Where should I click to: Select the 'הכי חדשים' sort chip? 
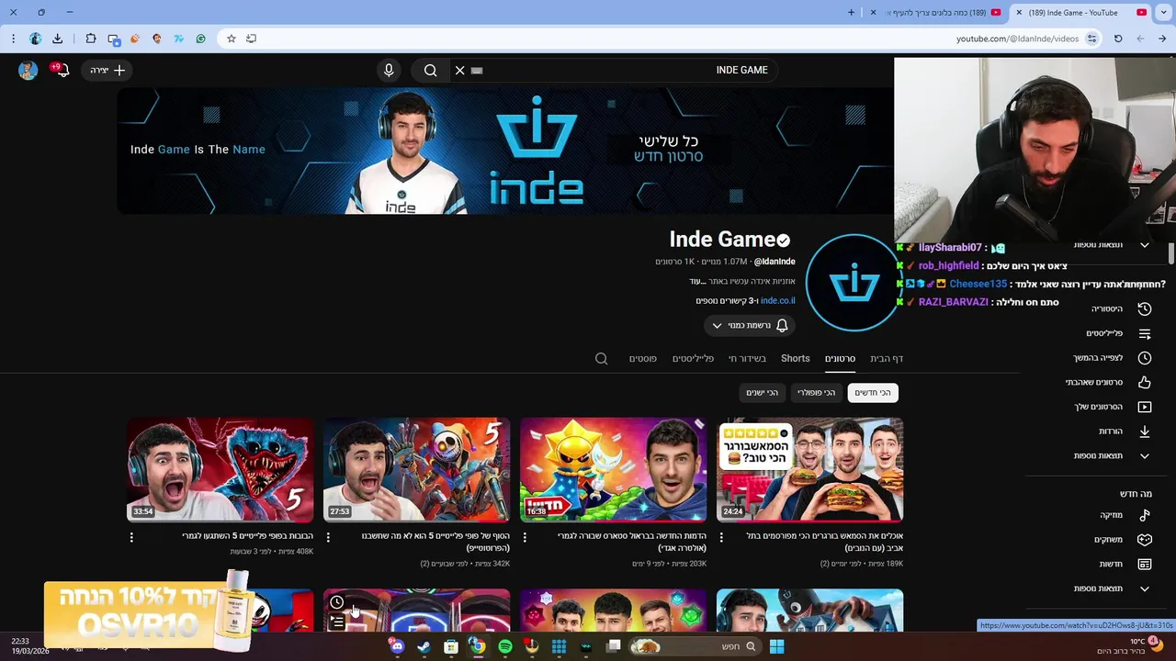(x=873, y=393)
